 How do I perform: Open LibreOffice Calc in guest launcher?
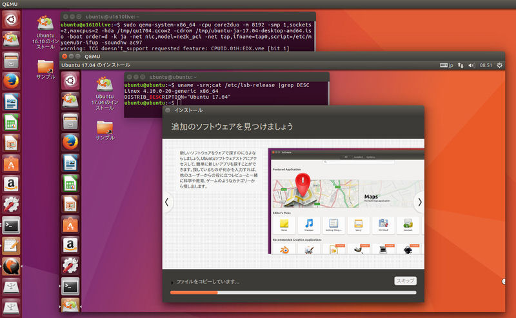pyautogui.click(x=70, y=183)
